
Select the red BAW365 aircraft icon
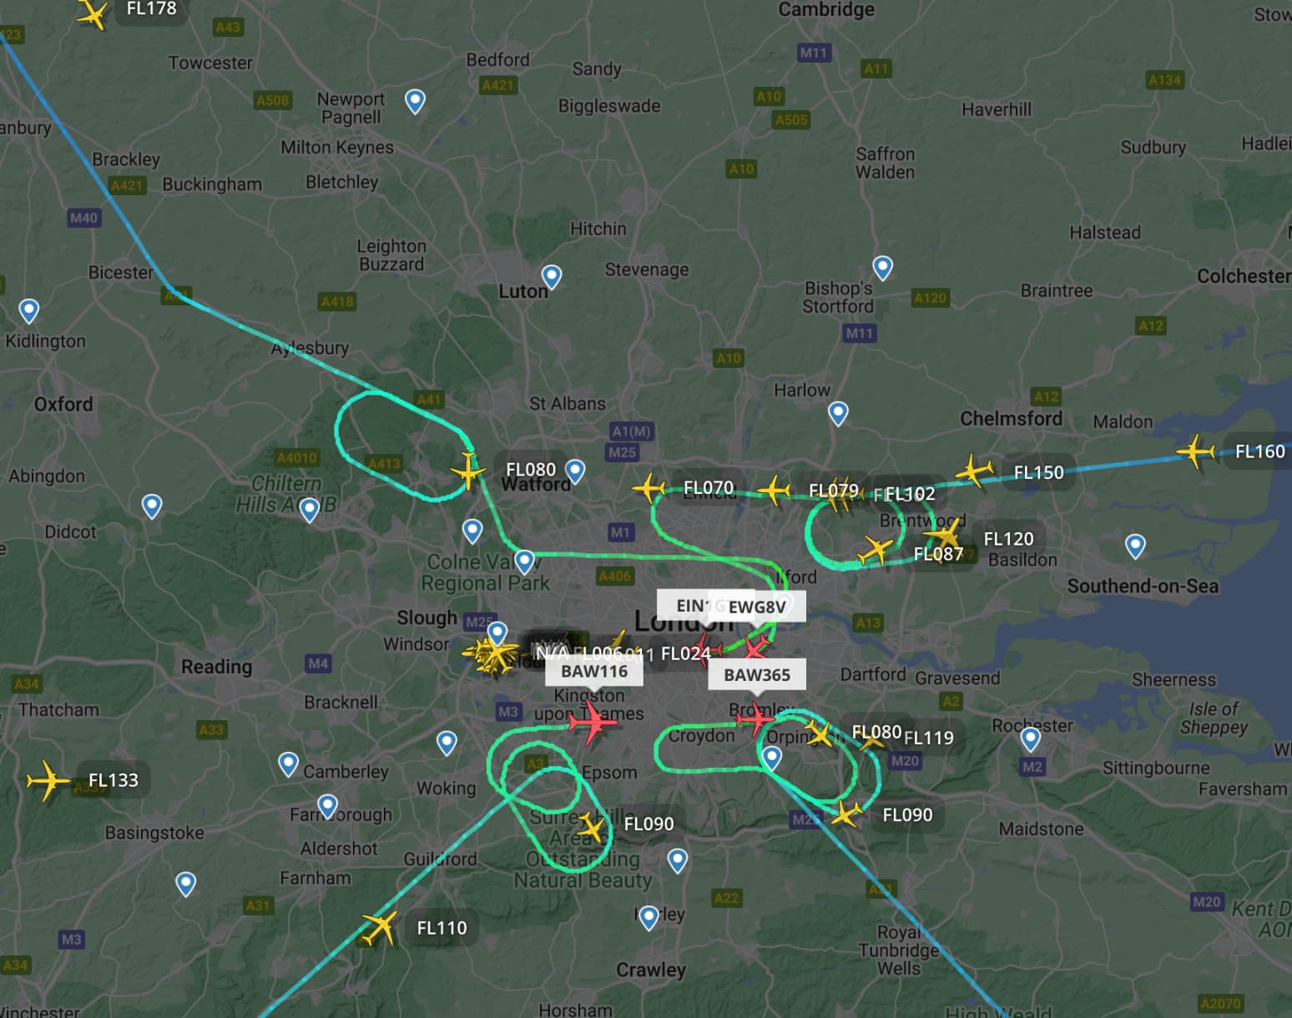pos(757,718)
